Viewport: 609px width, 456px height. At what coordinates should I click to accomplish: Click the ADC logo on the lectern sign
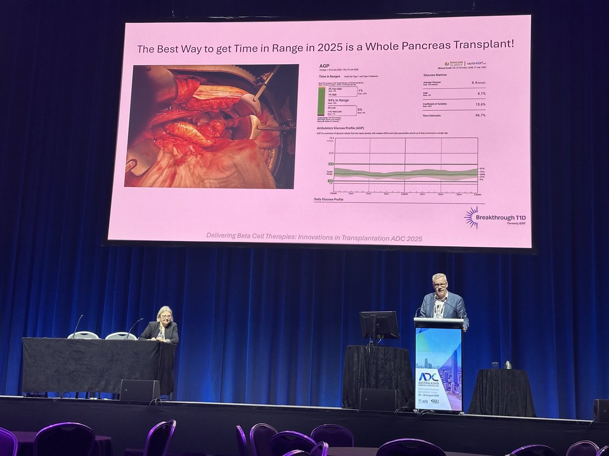428,377
